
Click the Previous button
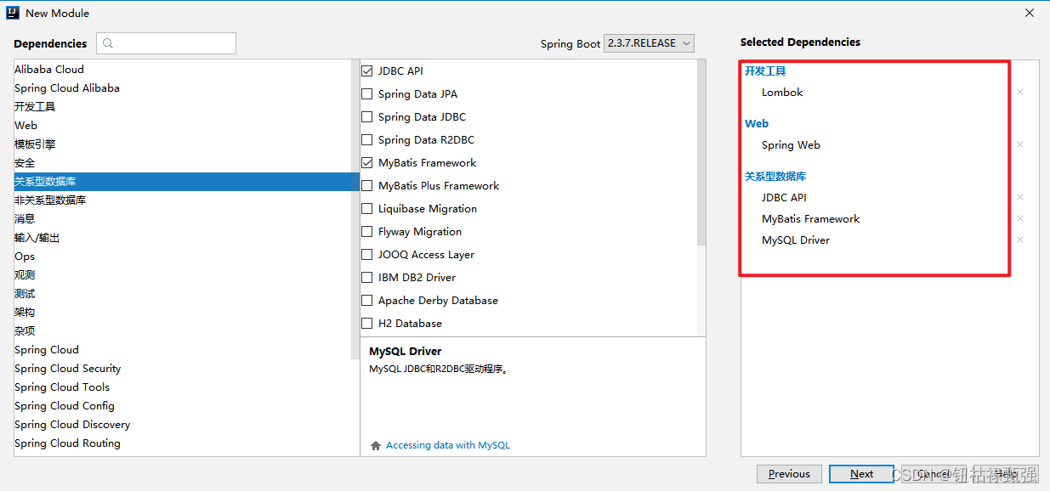(788, 473)
